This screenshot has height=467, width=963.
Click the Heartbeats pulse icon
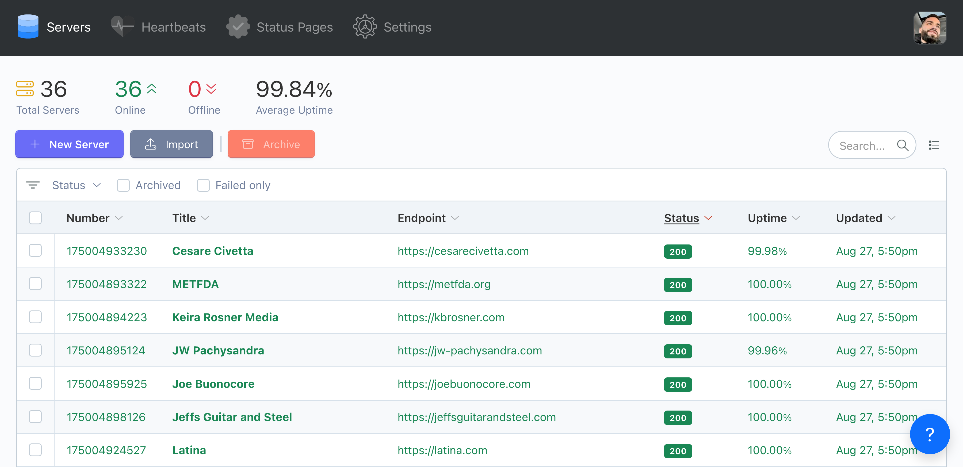pyautogui.click(x=121, y=26)
